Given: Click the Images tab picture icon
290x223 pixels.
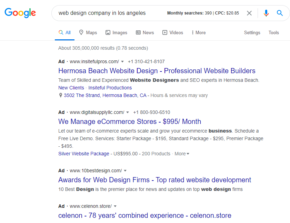Looking at the screenshot, I should coord(108,32).
